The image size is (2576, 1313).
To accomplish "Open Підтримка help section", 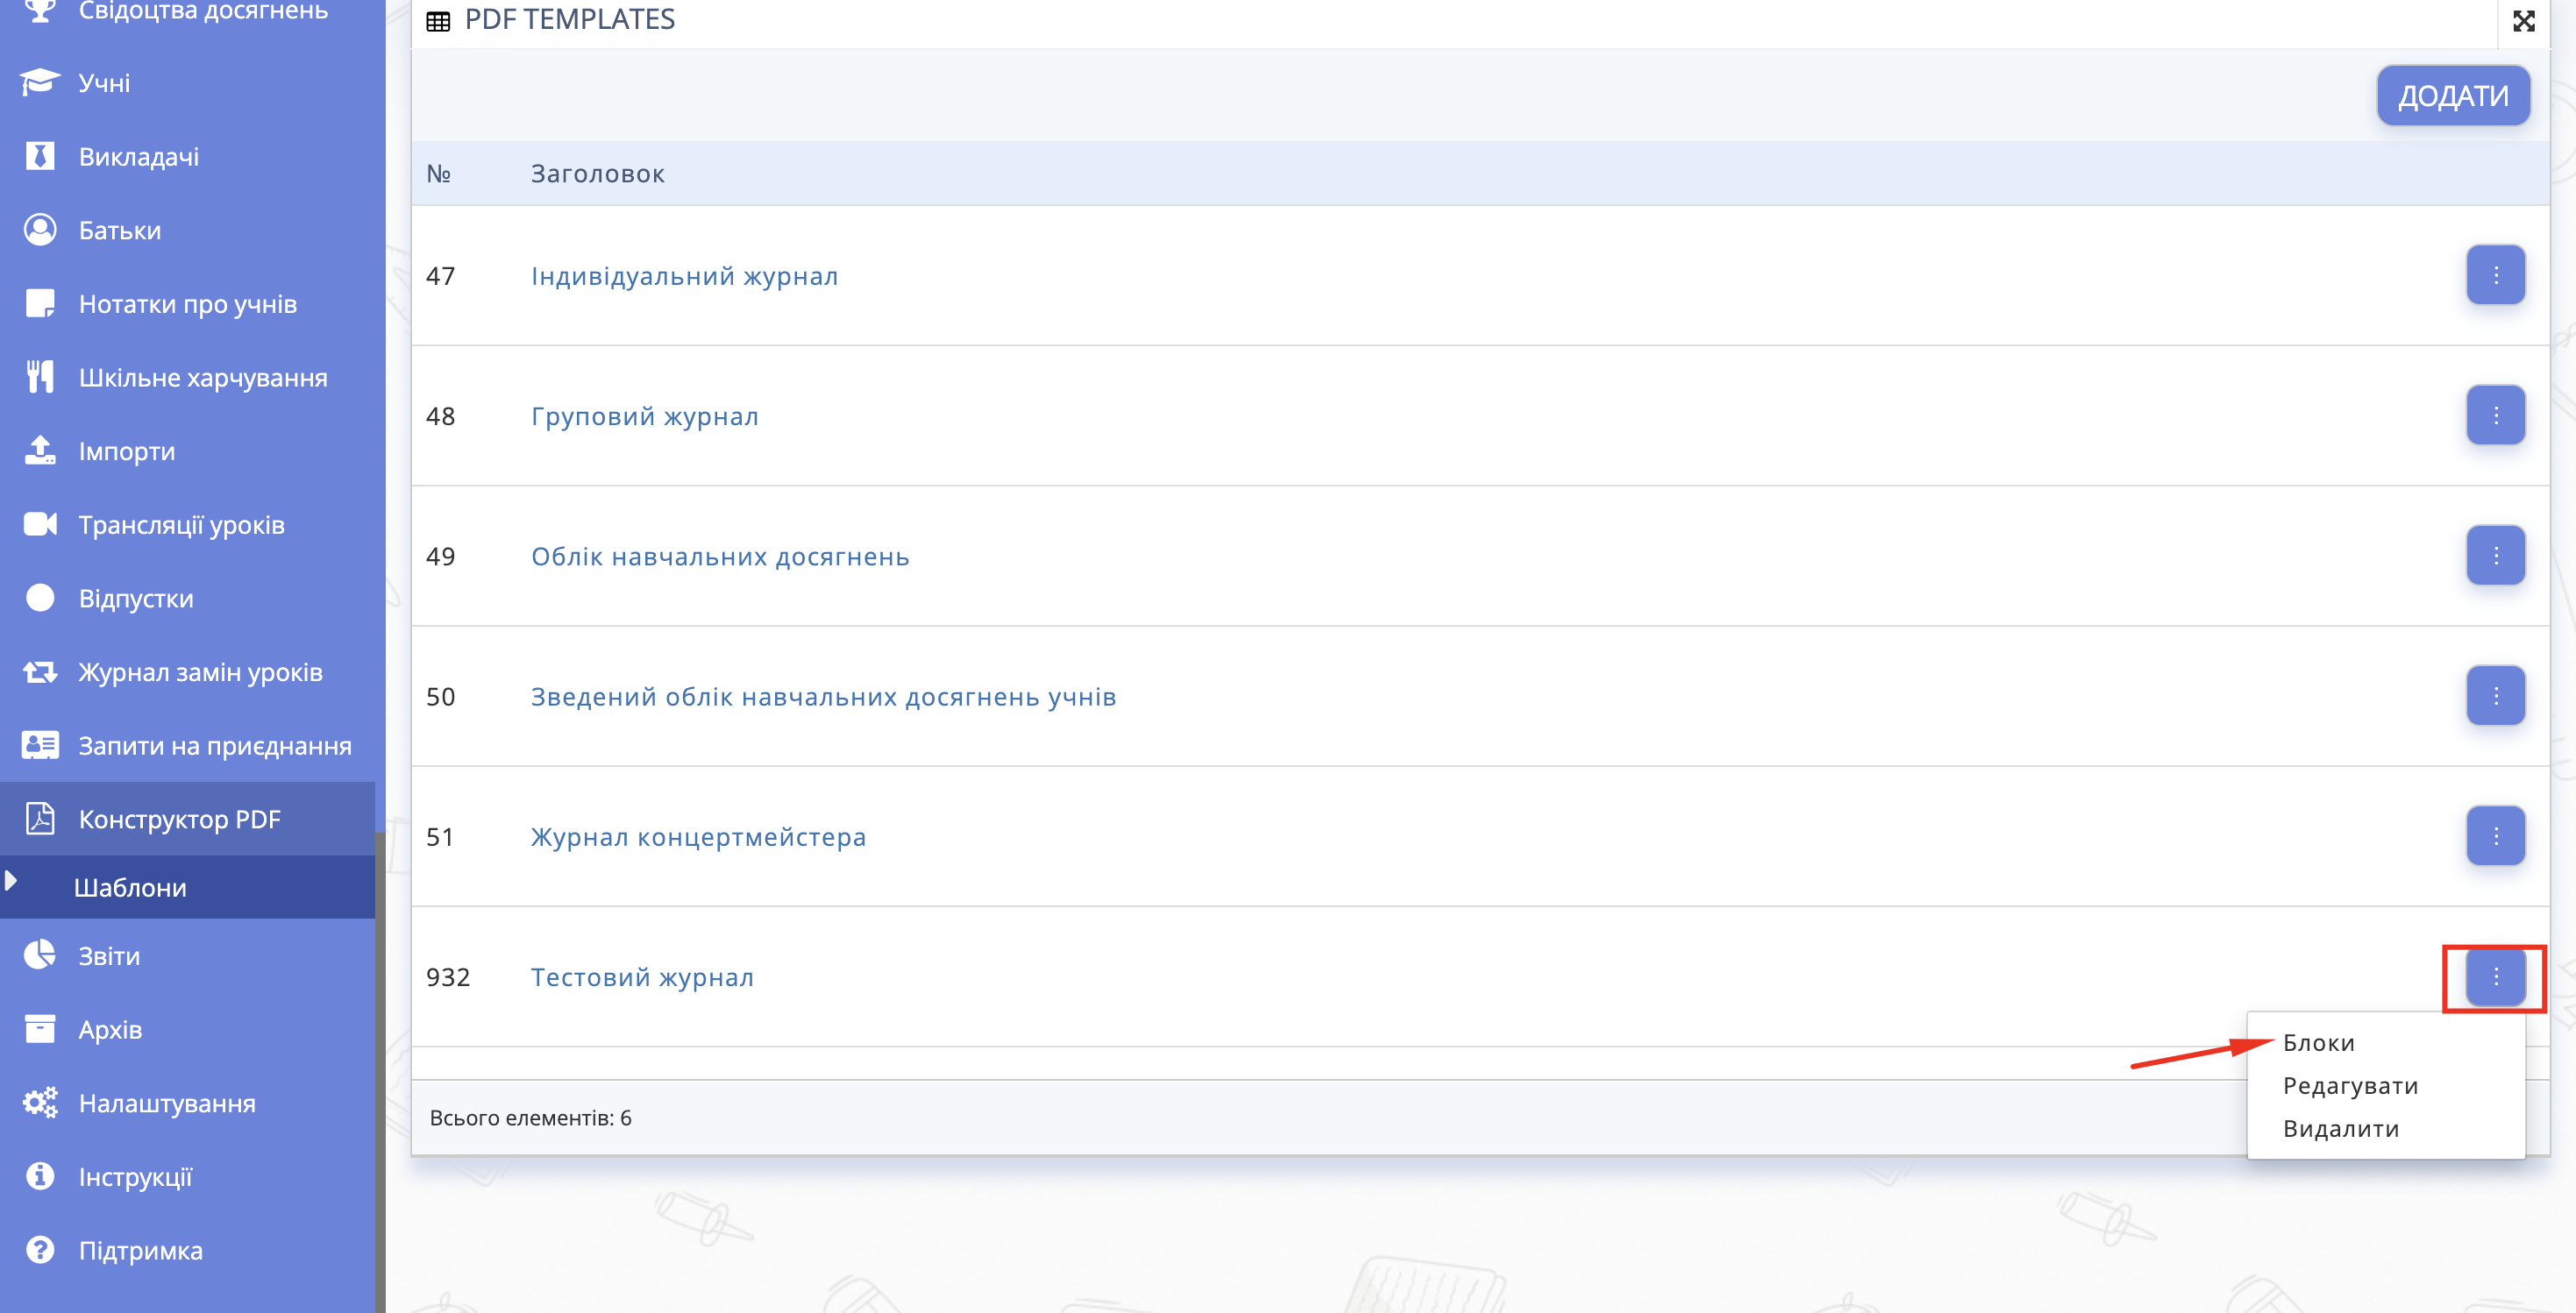I will (140, 1251).
